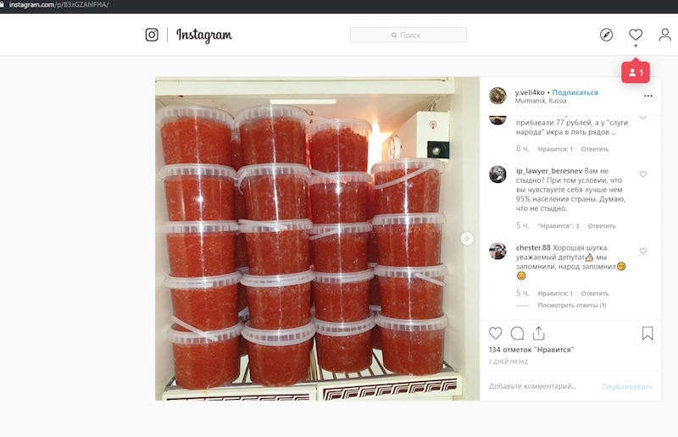Image resolution: width=678 pixels, height=437 pixels.
Task: Click the new follower notification badge
Action: (636, 72)
